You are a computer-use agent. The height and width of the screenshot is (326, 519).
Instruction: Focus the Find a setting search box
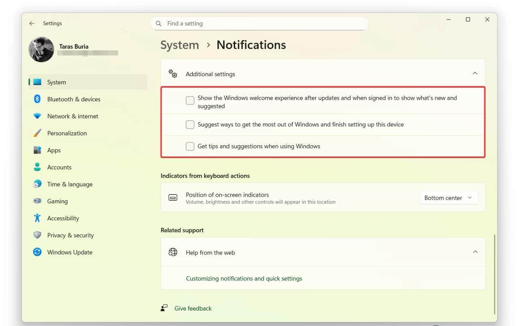tap(259, 24)
